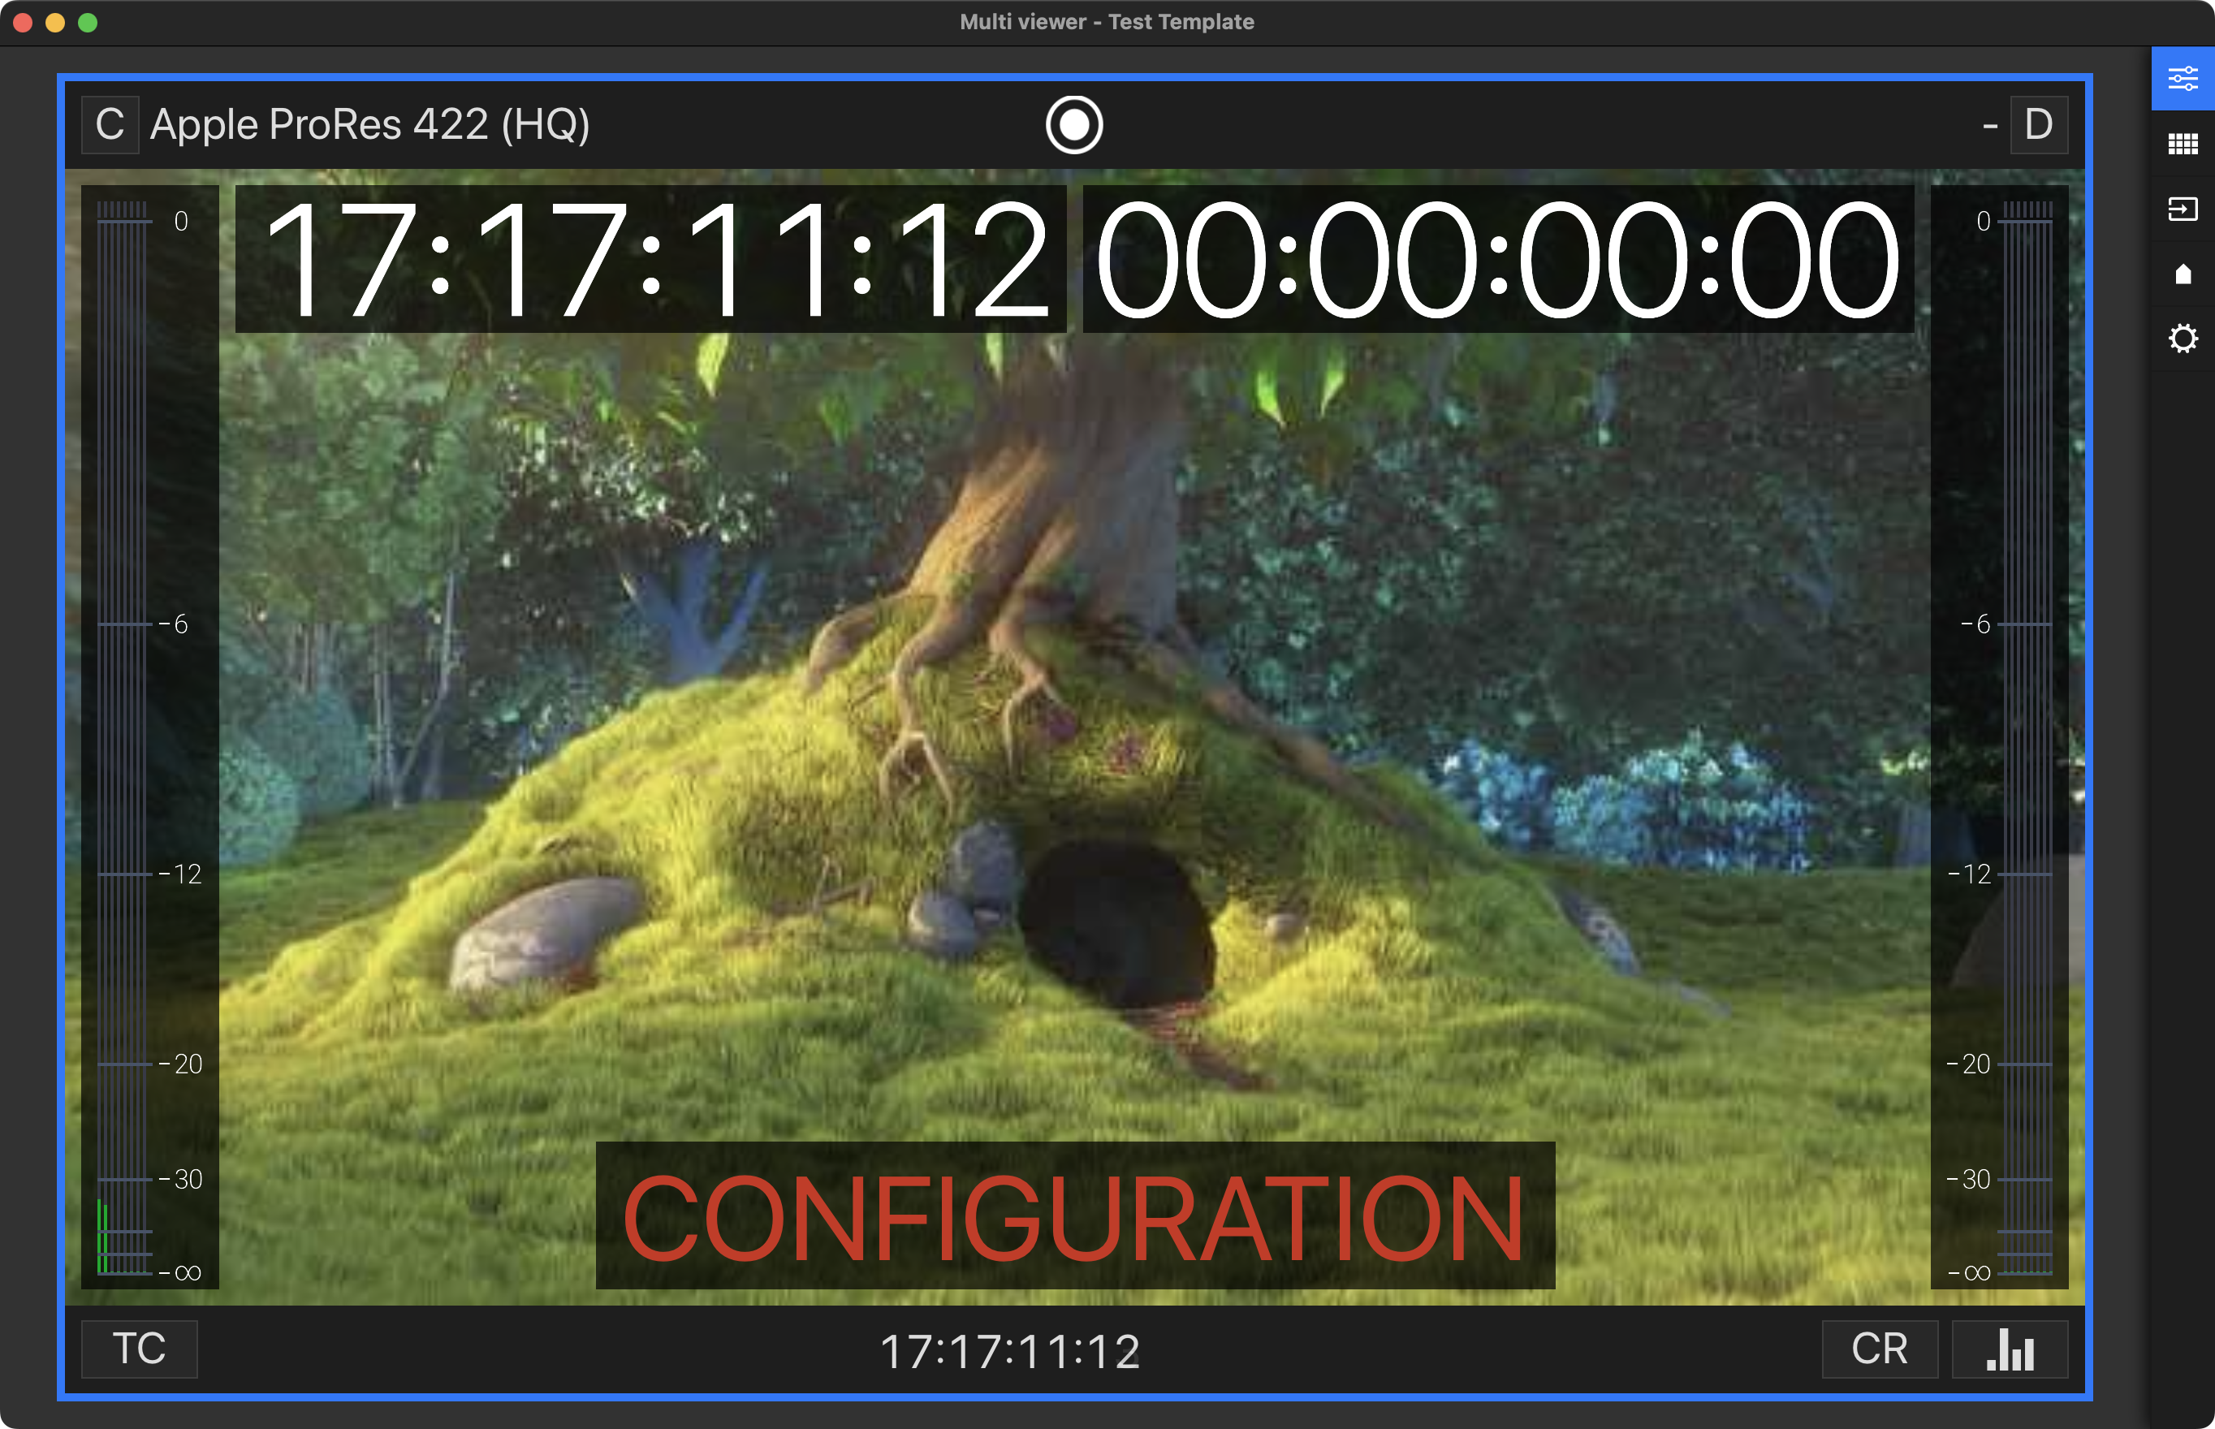Open the input source icon in sidebar
The image size is (2215, 1429).
pyautogui.click(x=2183, y=209)
